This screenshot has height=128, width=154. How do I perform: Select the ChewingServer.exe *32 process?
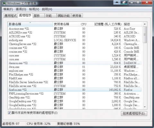click(x=75, y=44)
